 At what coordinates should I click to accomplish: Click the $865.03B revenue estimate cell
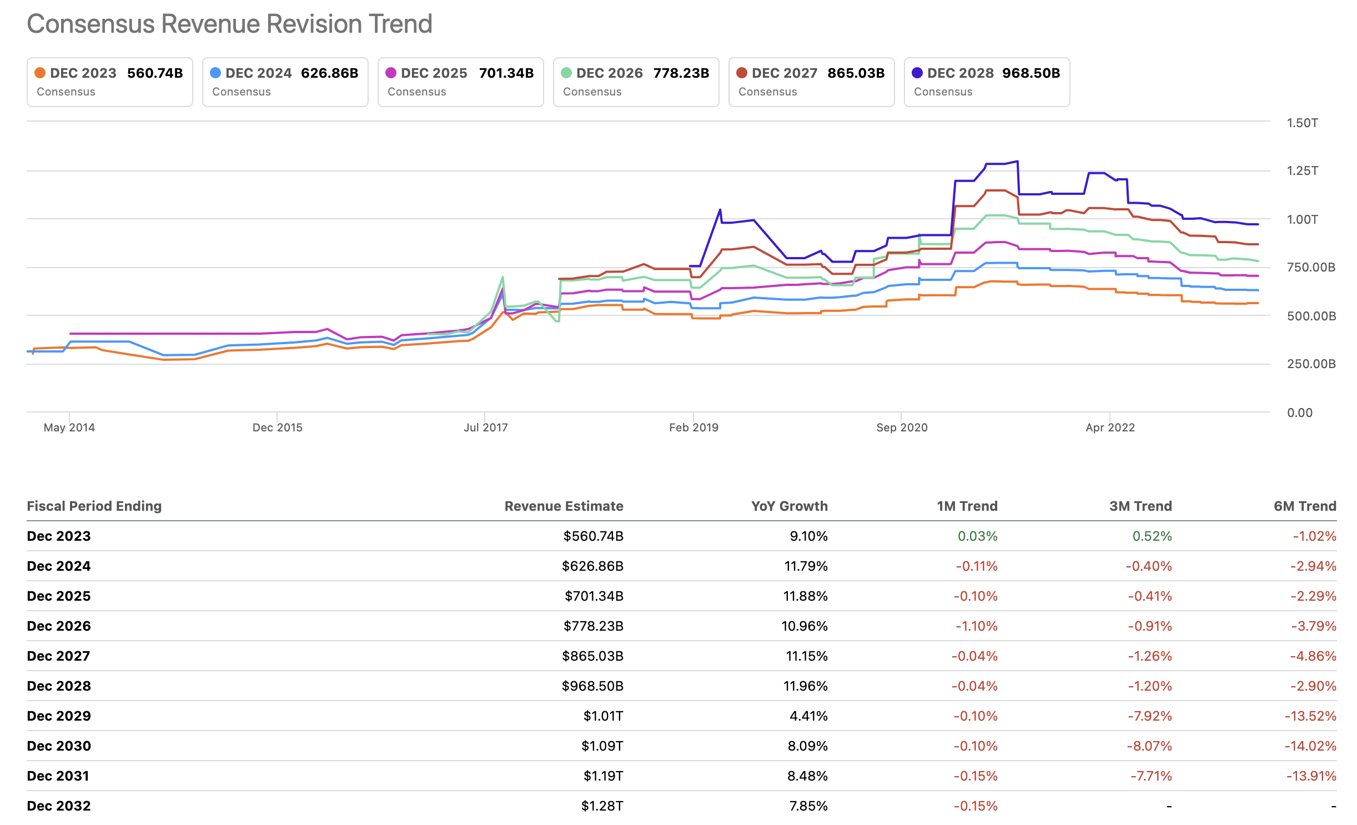pyautogui.click(x=592, y=656)
